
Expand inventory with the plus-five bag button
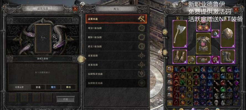(169, 103)
